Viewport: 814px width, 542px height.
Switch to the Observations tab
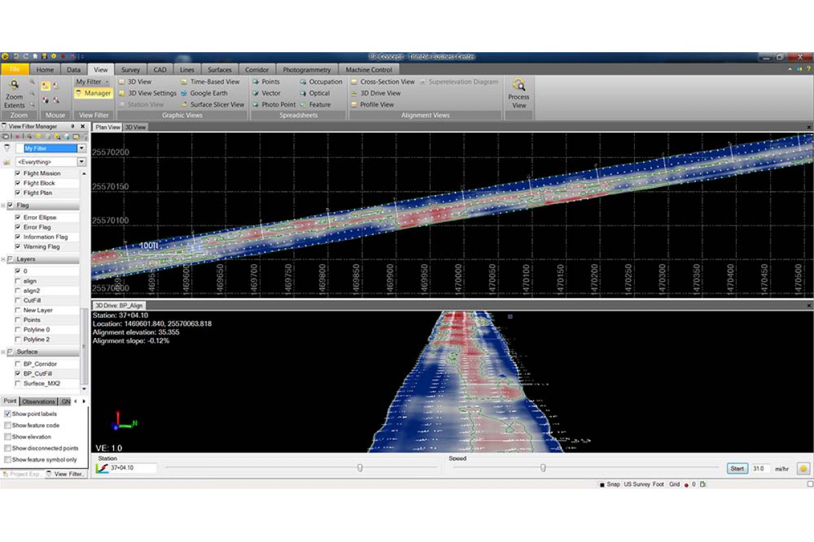(39, 401)
